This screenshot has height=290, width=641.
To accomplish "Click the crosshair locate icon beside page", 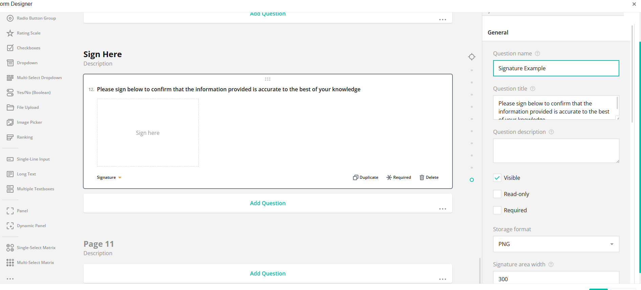I will click(472, 57).
